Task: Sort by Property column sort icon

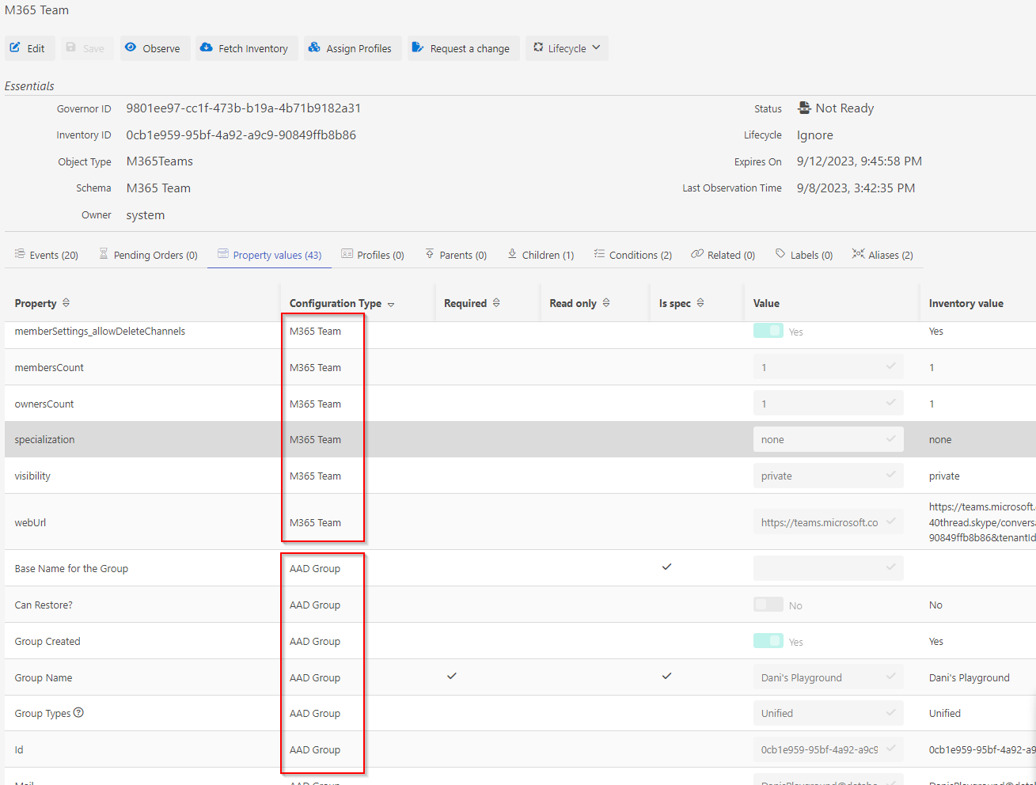Action: [x=66, y=303]
